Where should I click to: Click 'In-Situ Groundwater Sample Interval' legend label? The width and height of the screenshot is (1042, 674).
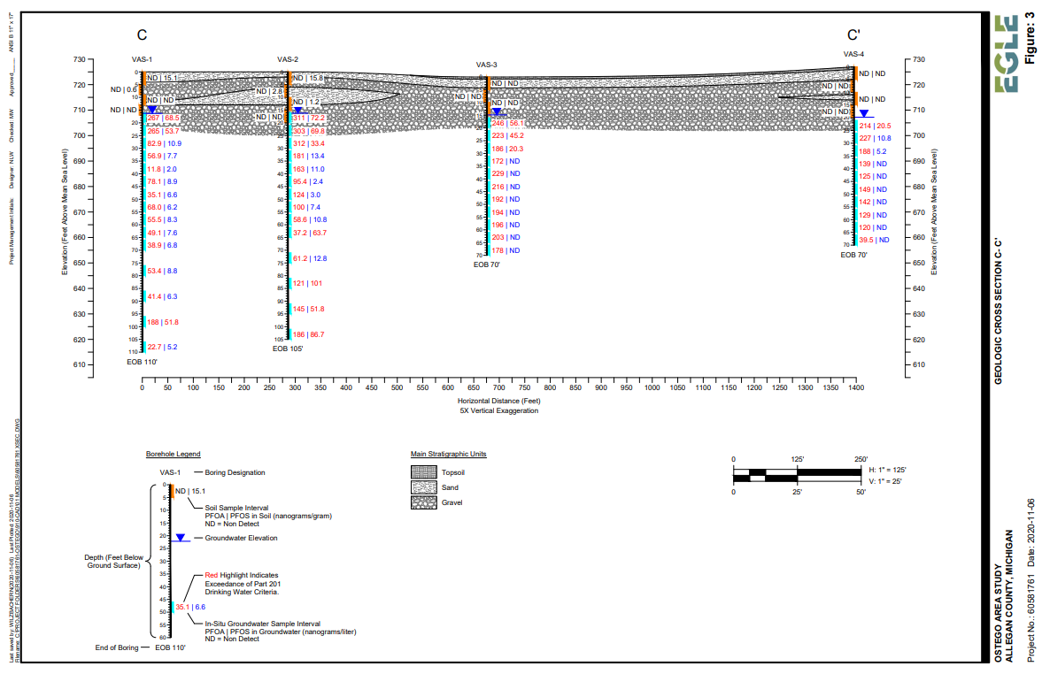(263, 624)
